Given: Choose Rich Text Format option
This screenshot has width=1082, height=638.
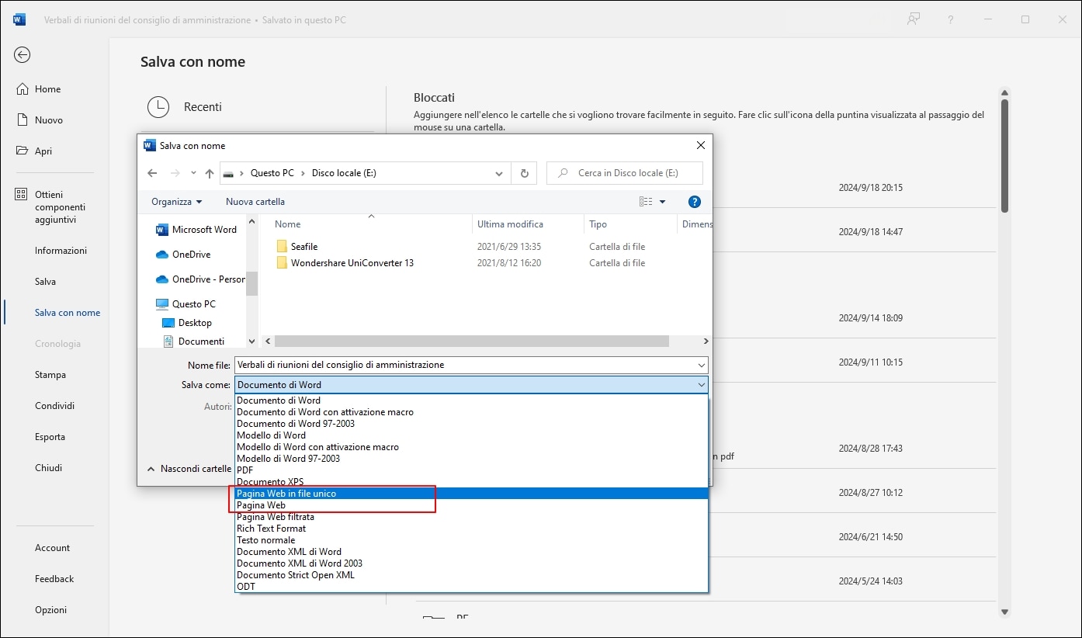Looking at the screenshot, I should pyautogui.click(x=471, y=529).
